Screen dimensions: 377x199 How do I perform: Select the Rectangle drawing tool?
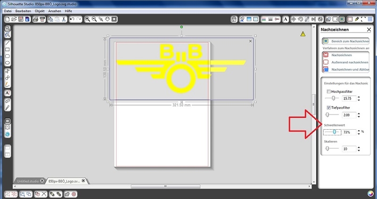tap(8, 49)
